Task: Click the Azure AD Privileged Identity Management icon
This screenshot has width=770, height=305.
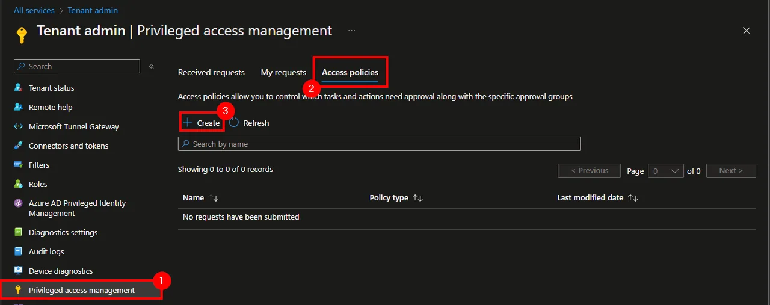Action: pyautogui.click(x=18, y=203)
